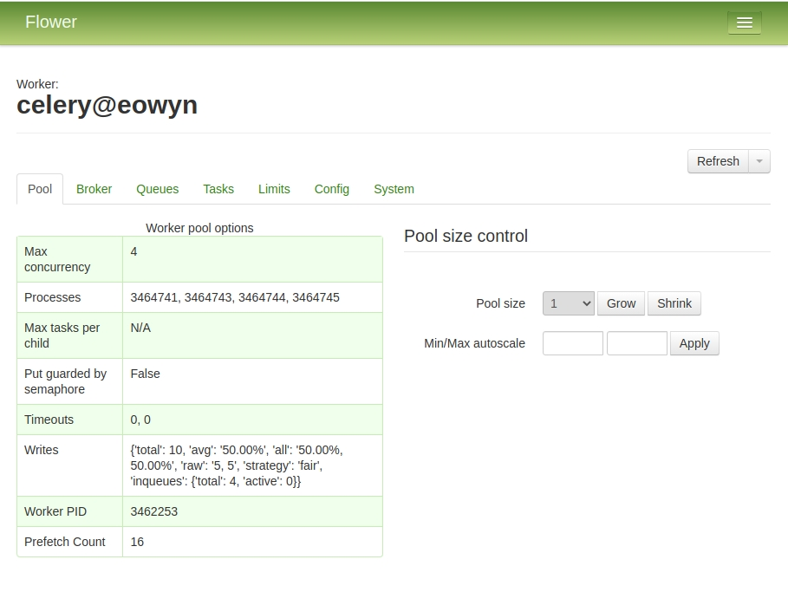The height and width of the screenshot is (592, 788).
Task: Open the Pool size dropdown
Action: (568, 303)
